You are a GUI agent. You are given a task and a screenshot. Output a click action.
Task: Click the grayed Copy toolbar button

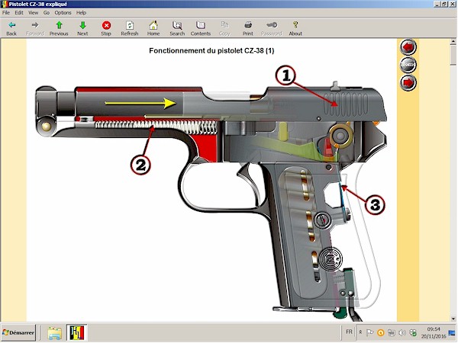pyautogui.click(x=224, y=29)
